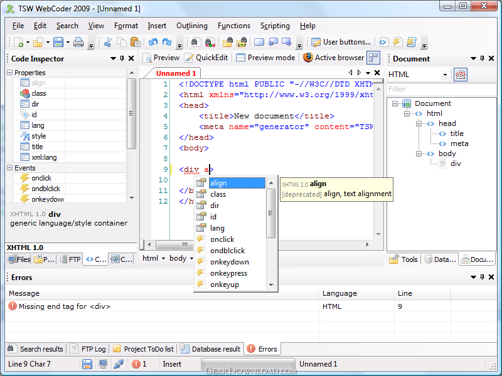Click the Paste clipboard icon
The image size is (502, 376).
(135, 42)
